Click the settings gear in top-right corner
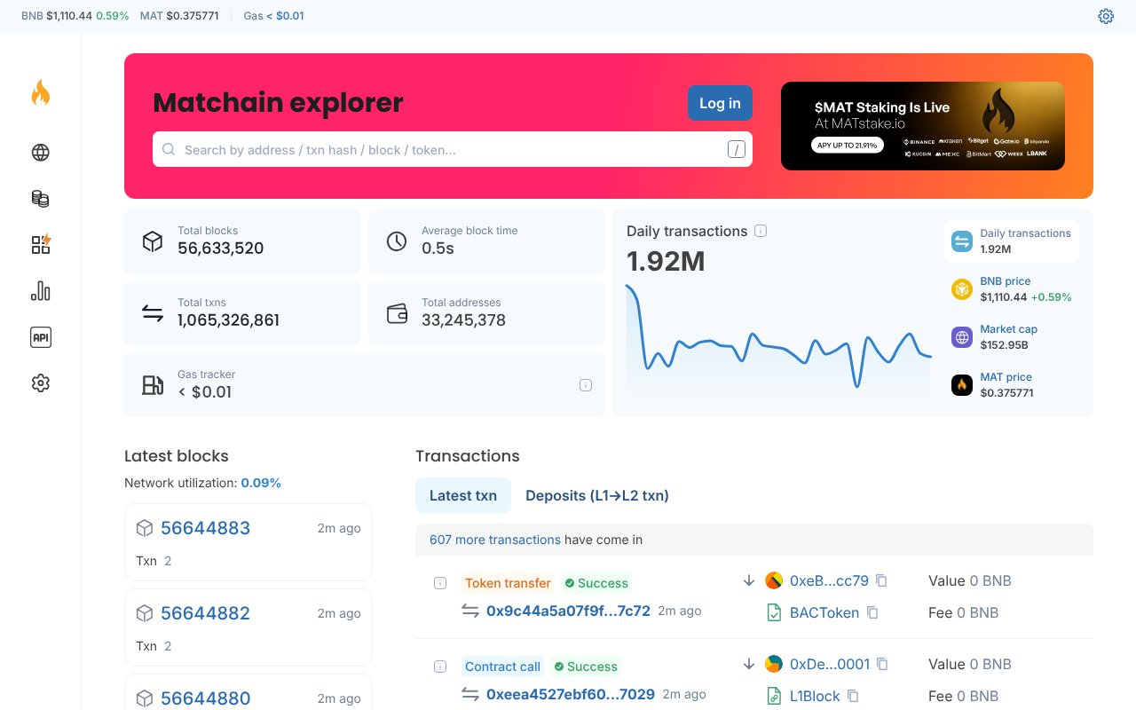Viewport: 1136px width, 710px height. pyautogui.click(x=1106, y=15)
